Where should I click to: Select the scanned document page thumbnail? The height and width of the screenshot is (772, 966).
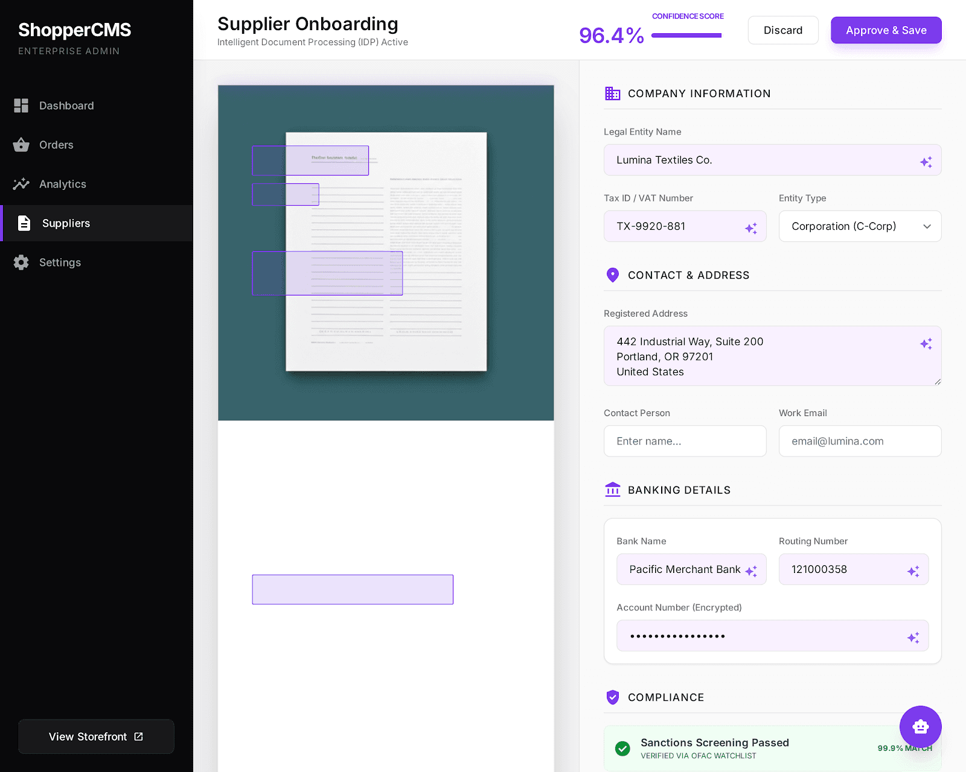coord(386,252)
